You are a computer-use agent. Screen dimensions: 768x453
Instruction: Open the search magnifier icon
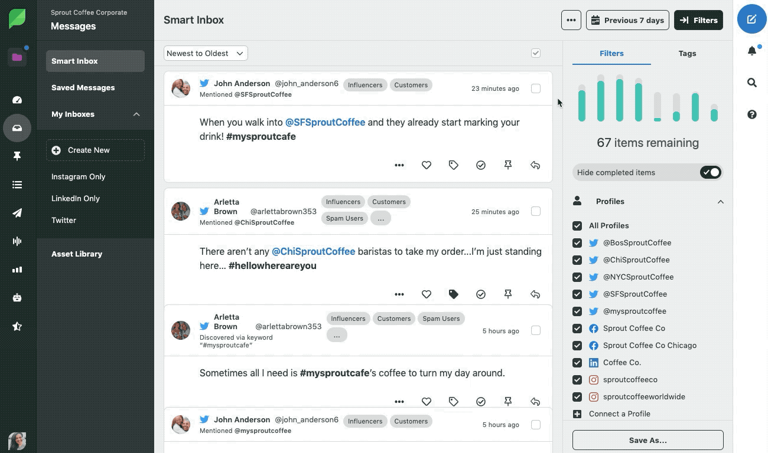pos(751,83)
